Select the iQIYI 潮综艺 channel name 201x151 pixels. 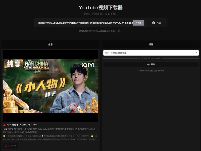[22, 125]
